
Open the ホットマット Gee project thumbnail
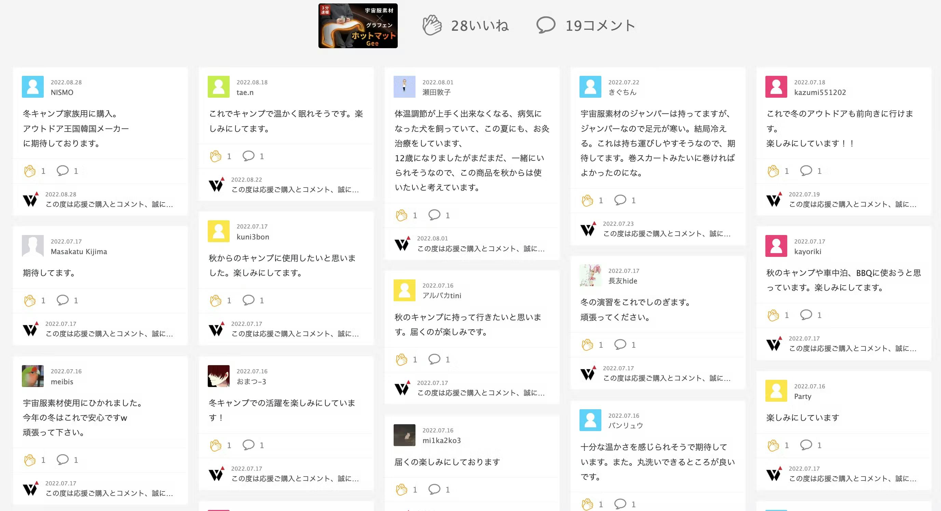click(358, 26)
